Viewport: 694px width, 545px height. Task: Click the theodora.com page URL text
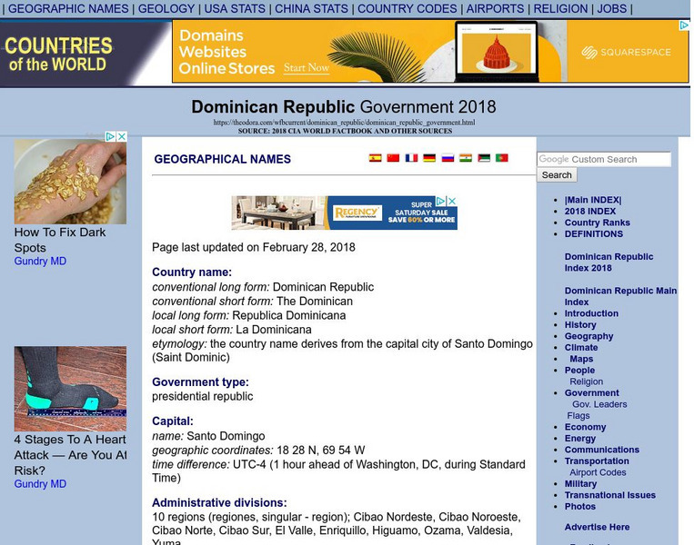click(x=344, y=123)
